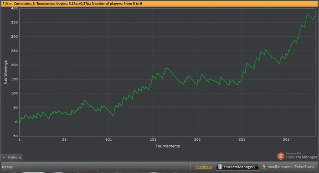The height and width of the screenshot is (173, 319).
Task: Click the 51 tick label on the tournaments axis
Action: pyautogui.click(x=64, y=139)
